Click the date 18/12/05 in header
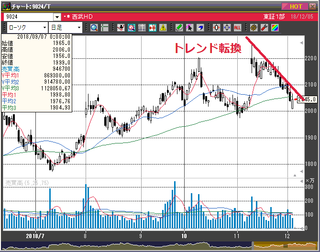This screenshot has height=252, width=320. click(x=302, y=17)
